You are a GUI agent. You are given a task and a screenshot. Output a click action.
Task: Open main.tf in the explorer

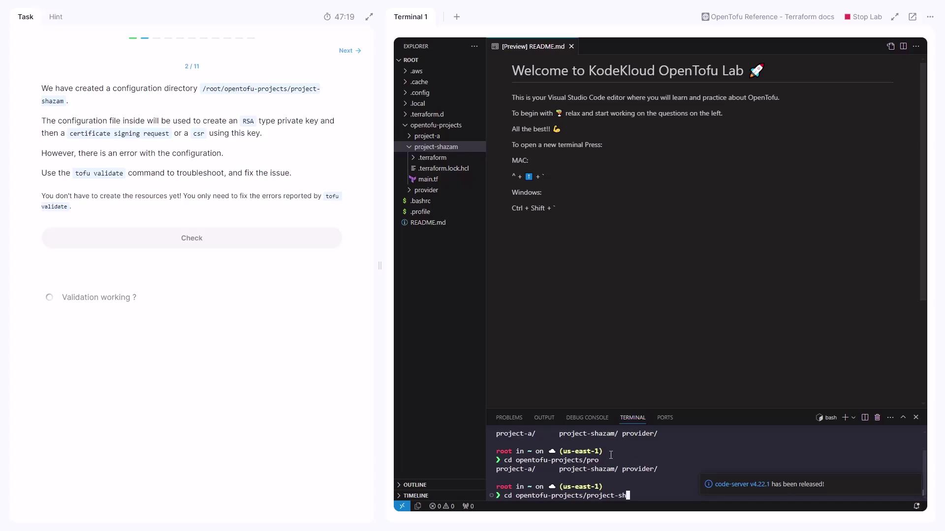(x=428, y=179)
